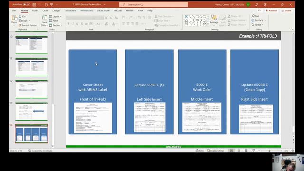
Task: Select the triangle shape in gallery
Action: (x=186, y=20)
